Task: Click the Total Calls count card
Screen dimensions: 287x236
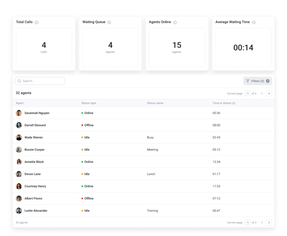Action: pyautogui.click(x=44, y=47)
